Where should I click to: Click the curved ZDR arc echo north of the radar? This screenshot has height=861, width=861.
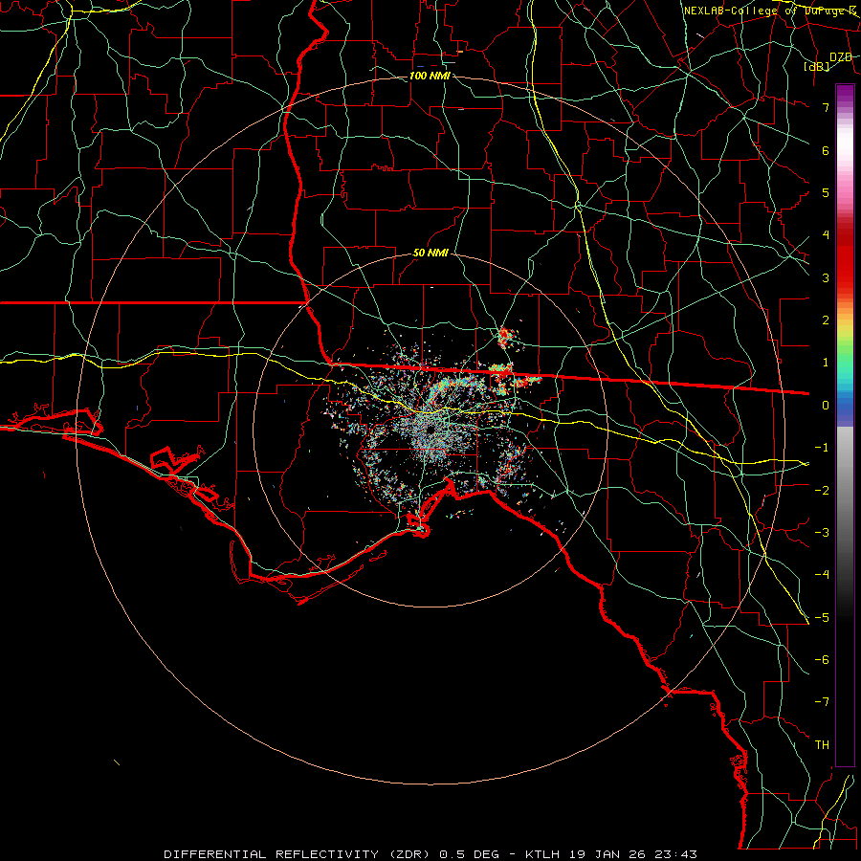tap(452, 387)
